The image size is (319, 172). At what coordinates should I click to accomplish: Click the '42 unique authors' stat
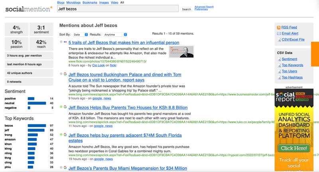[29, 73]
